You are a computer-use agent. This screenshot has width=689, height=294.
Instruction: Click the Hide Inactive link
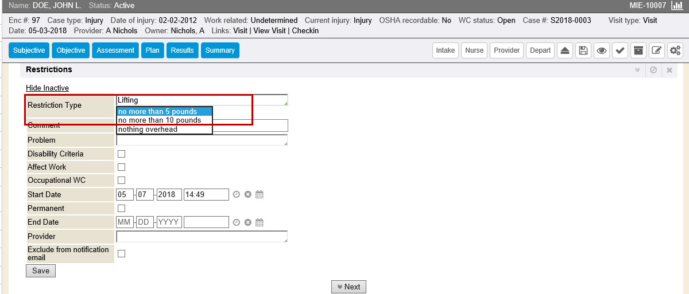point(47,88)
